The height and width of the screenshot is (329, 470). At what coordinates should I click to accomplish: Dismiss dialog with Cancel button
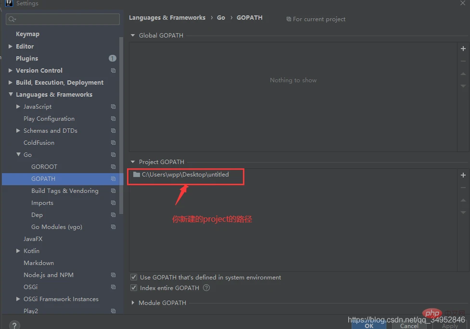click(409, 326)
